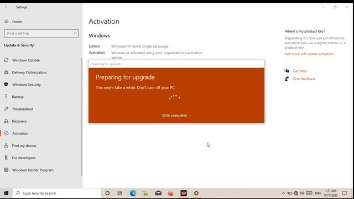Click the Find a setting search box

tap(41, 33)
